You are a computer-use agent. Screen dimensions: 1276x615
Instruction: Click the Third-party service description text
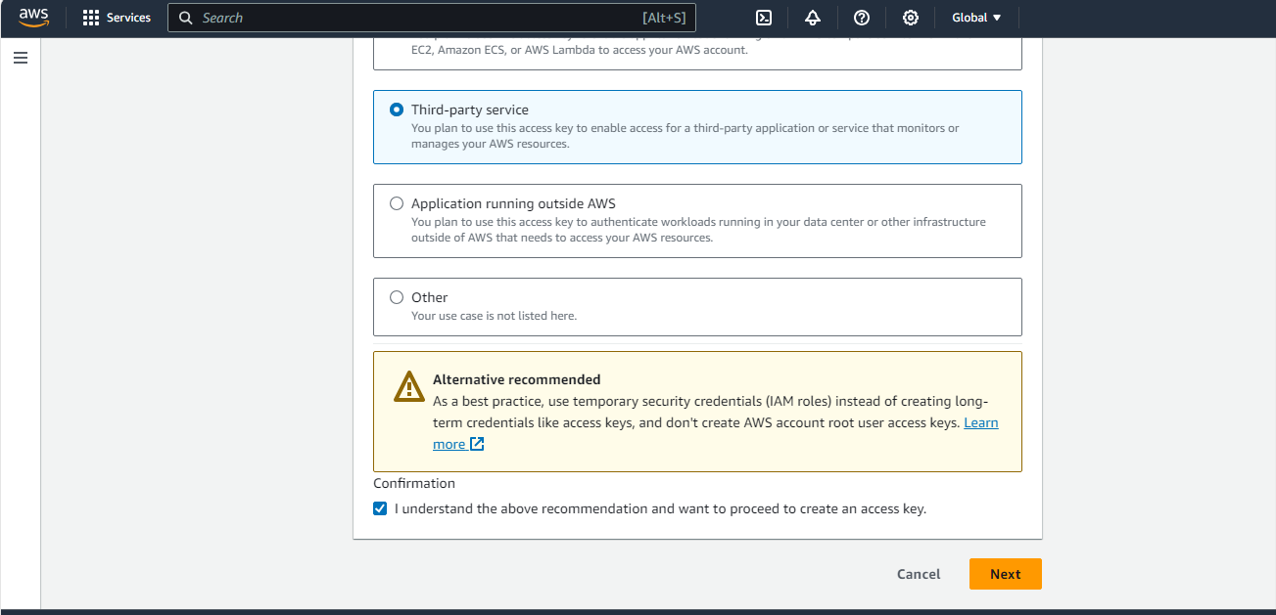(x=685, y=136)
